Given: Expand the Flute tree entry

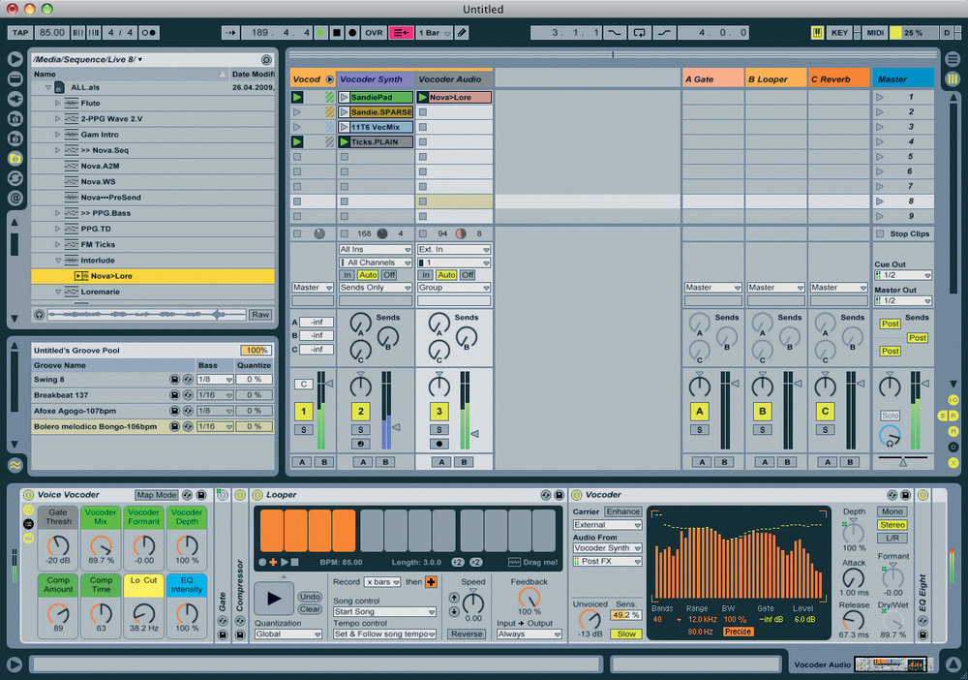Looking at the screenshot, I should pyautogui.click(x=57, y=103).
